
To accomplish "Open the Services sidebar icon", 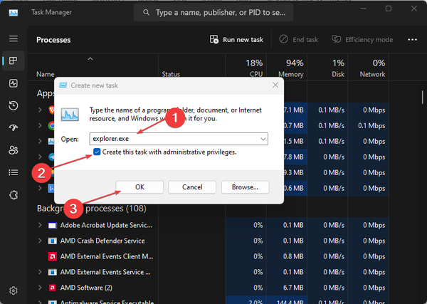I will coord(14,195).
